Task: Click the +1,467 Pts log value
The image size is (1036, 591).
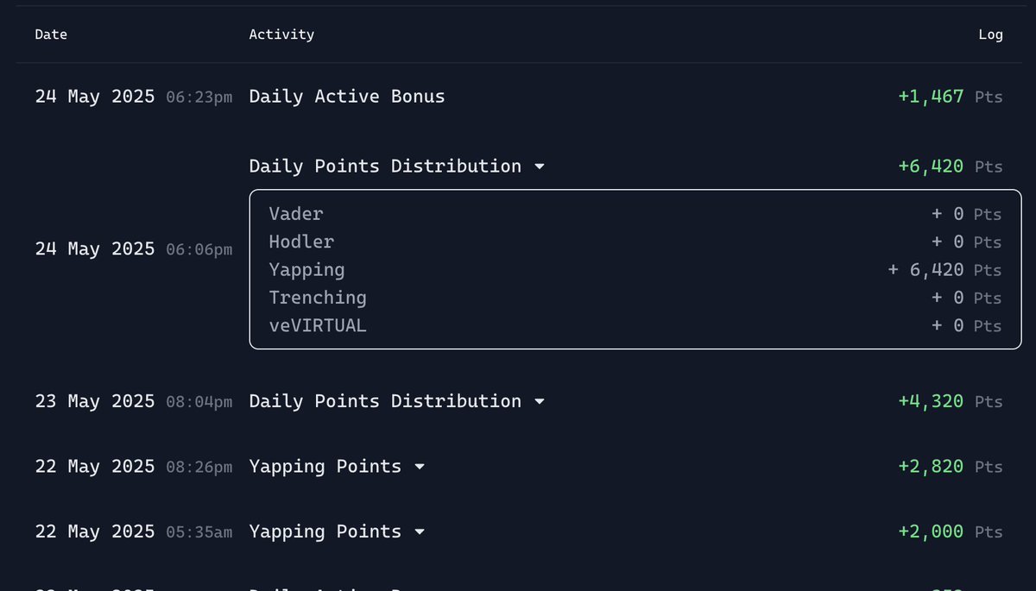Action: [951, 97]
